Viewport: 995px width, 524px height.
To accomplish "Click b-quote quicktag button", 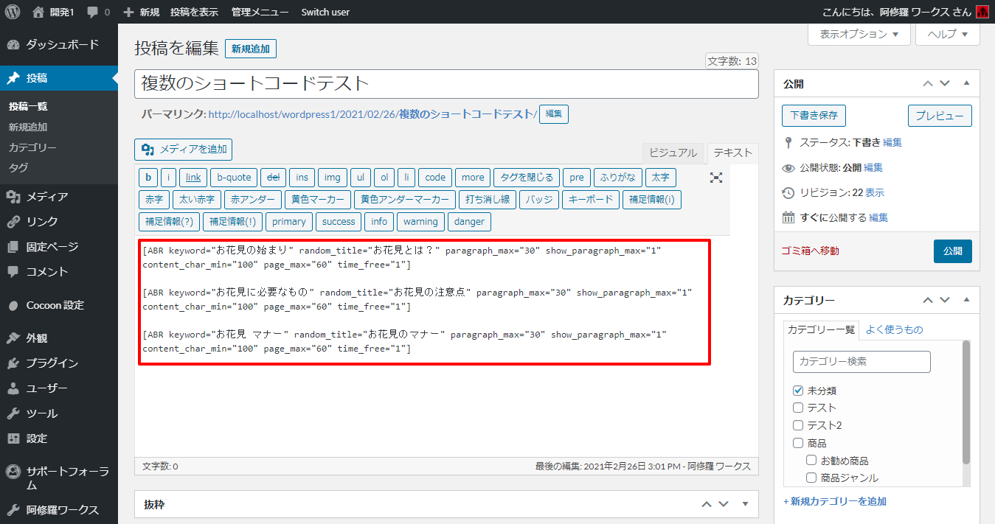I will (234, 177).
